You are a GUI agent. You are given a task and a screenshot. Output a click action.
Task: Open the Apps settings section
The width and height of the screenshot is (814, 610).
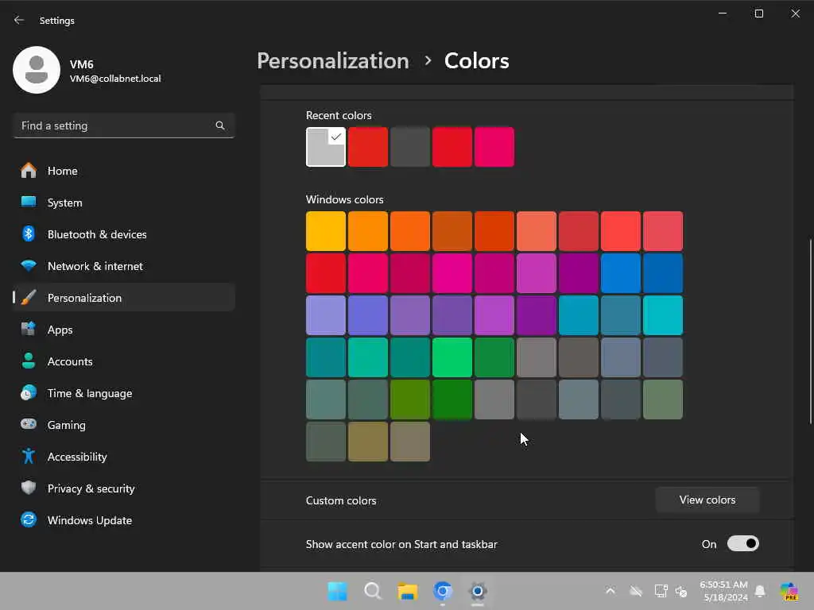coord(123,330)
